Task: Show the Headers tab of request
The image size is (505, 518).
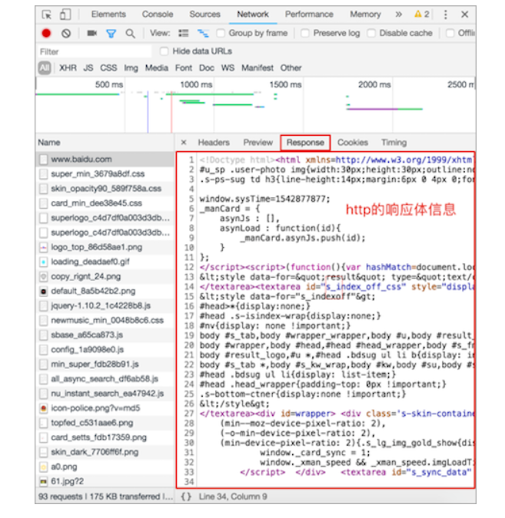Action: pyautogui.click(x=214, y=143)
